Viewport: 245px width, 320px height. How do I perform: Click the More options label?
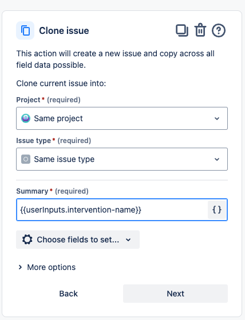click(52, 267)
